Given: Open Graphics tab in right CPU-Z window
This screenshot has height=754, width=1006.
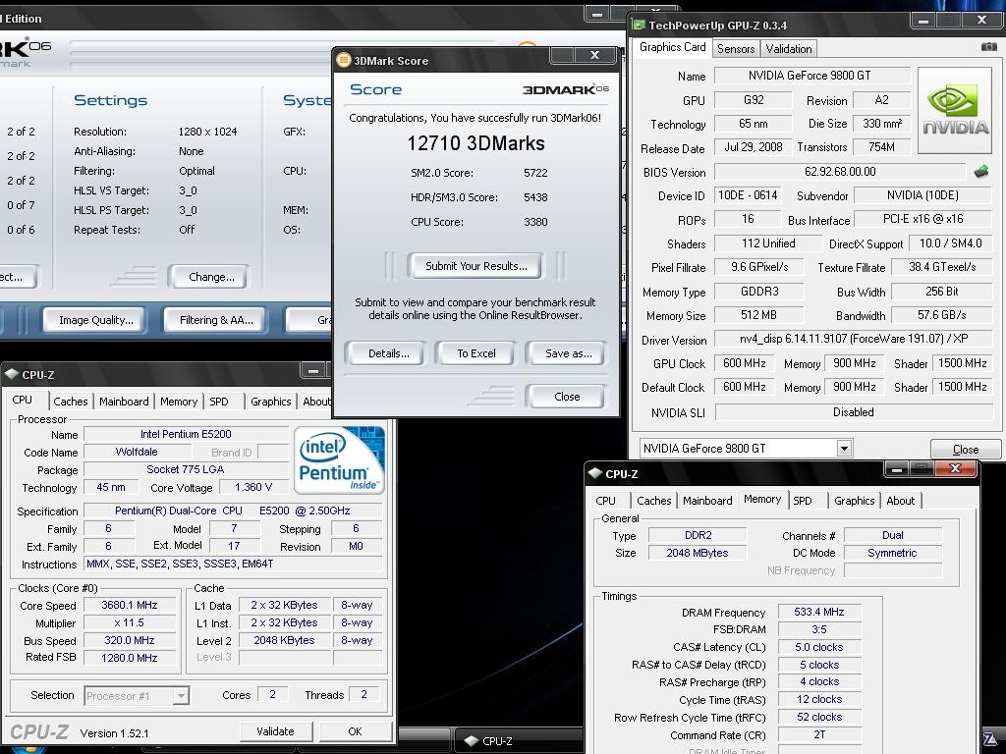Looking at the screenshot, I should tap(854, 501).
